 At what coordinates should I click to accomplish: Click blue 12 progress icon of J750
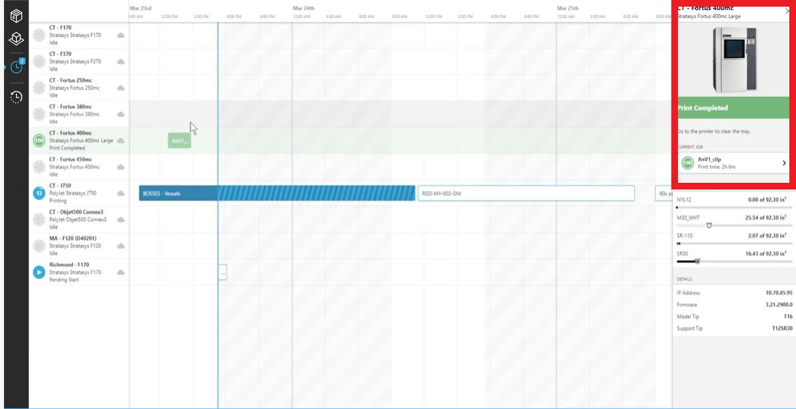pos(39,193)
